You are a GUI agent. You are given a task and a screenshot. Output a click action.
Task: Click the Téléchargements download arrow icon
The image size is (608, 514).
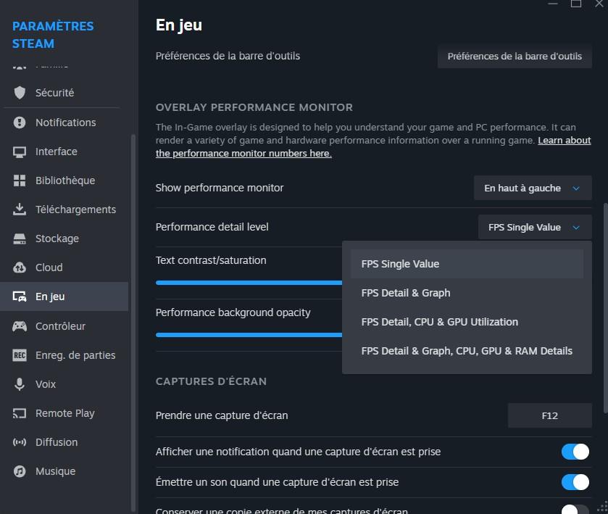tap(20, 210)
